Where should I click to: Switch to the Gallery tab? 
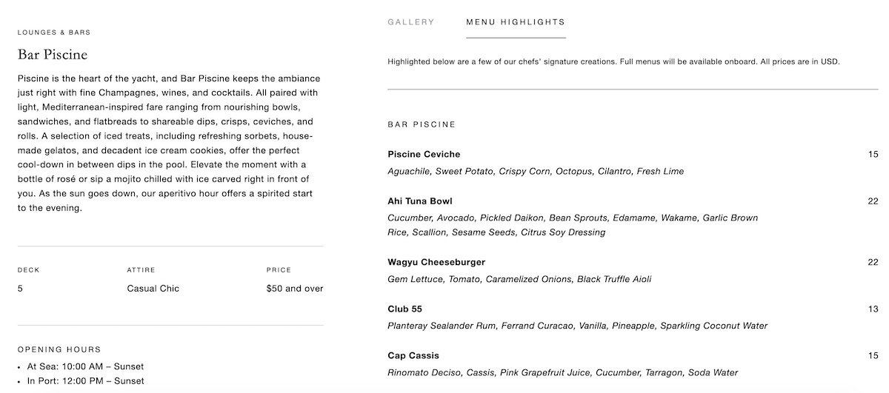click(x=410, y=22)
